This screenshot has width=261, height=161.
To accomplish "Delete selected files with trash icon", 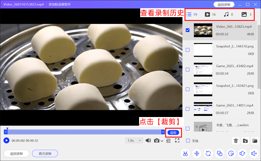I will [236, 141].
